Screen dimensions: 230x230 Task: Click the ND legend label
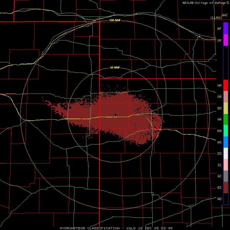pos(219,199)
